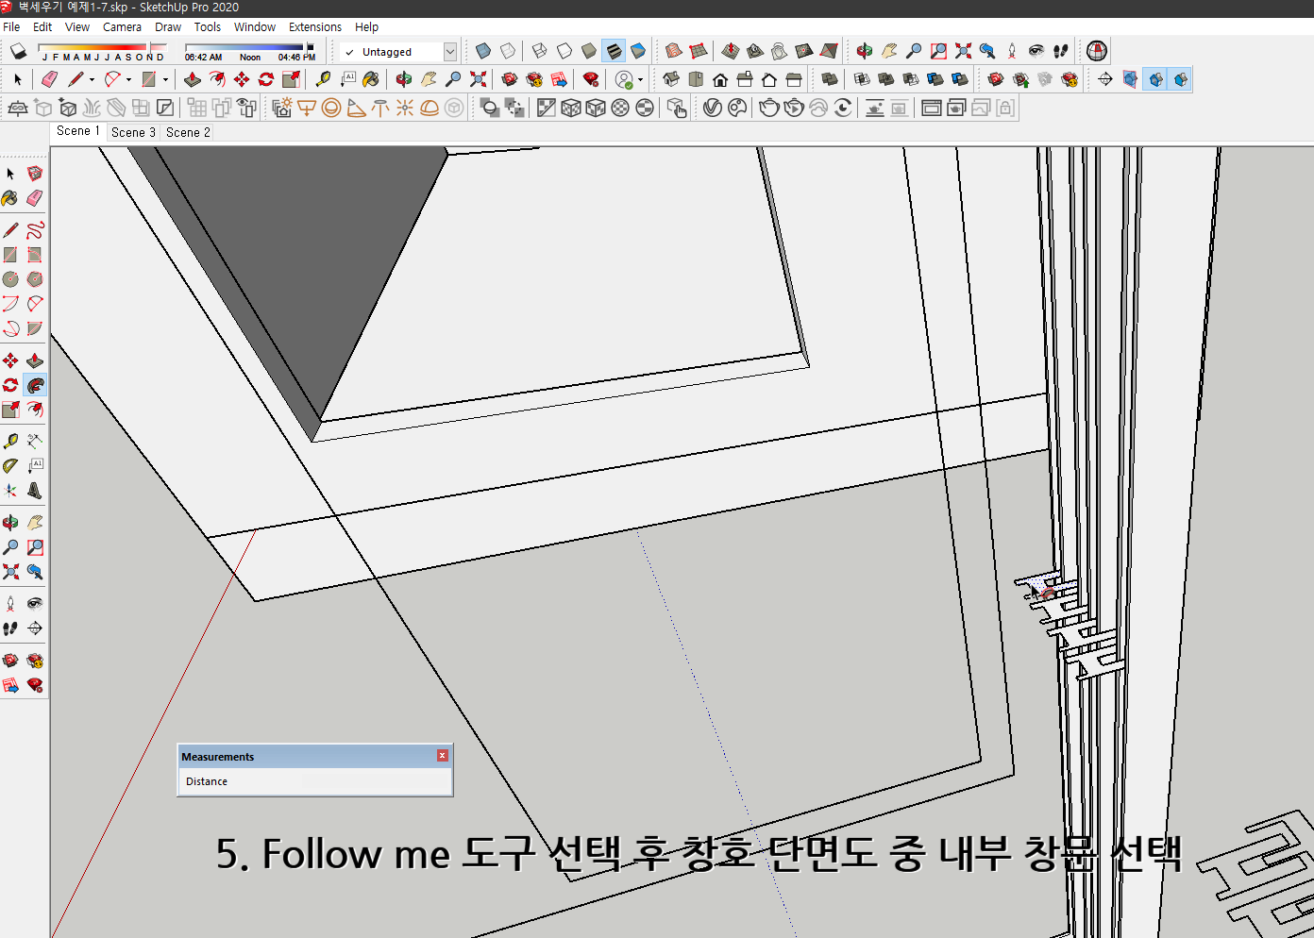The image size is (1314, 938).
Task: Open the Camera menu
Action: tap(122, 26)
